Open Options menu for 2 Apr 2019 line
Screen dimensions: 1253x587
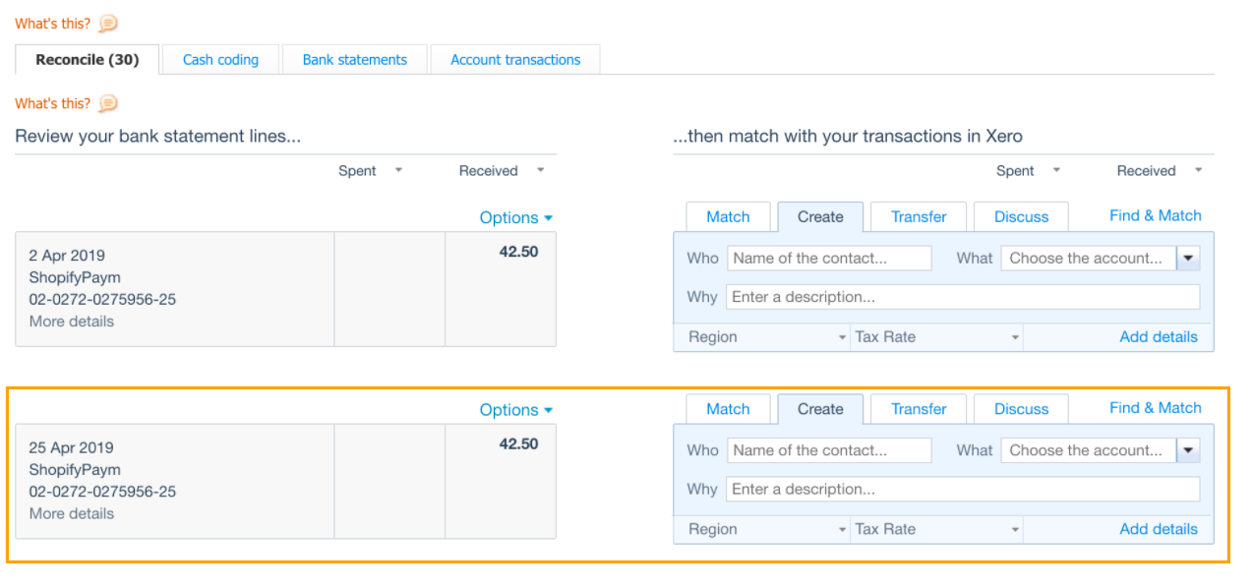click(515, 218)
